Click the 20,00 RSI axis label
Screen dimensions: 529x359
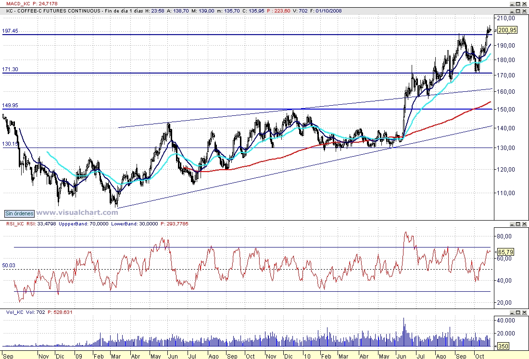coord(504,303)
